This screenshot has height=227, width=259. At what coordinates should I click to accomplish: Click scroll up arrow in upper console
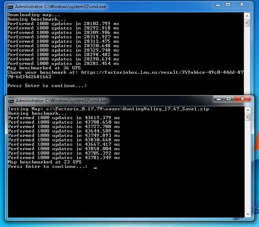(247, 16)
